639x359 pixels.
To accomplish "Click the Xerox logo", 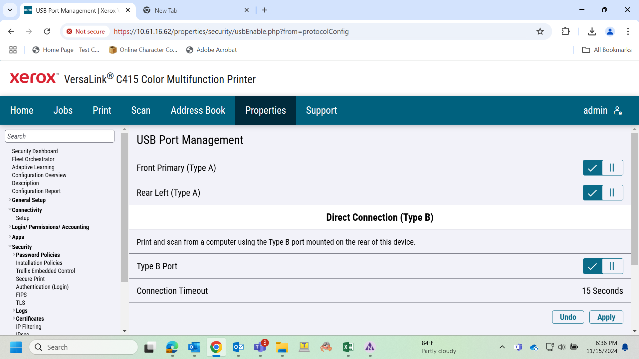I will (x=34, y=78).
